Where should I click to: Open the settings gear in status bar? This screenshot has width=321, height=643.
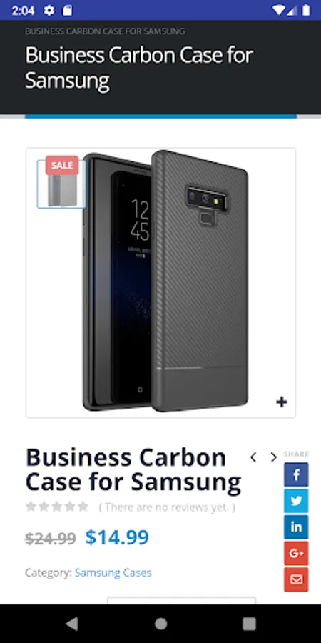(x=49, y=11)
